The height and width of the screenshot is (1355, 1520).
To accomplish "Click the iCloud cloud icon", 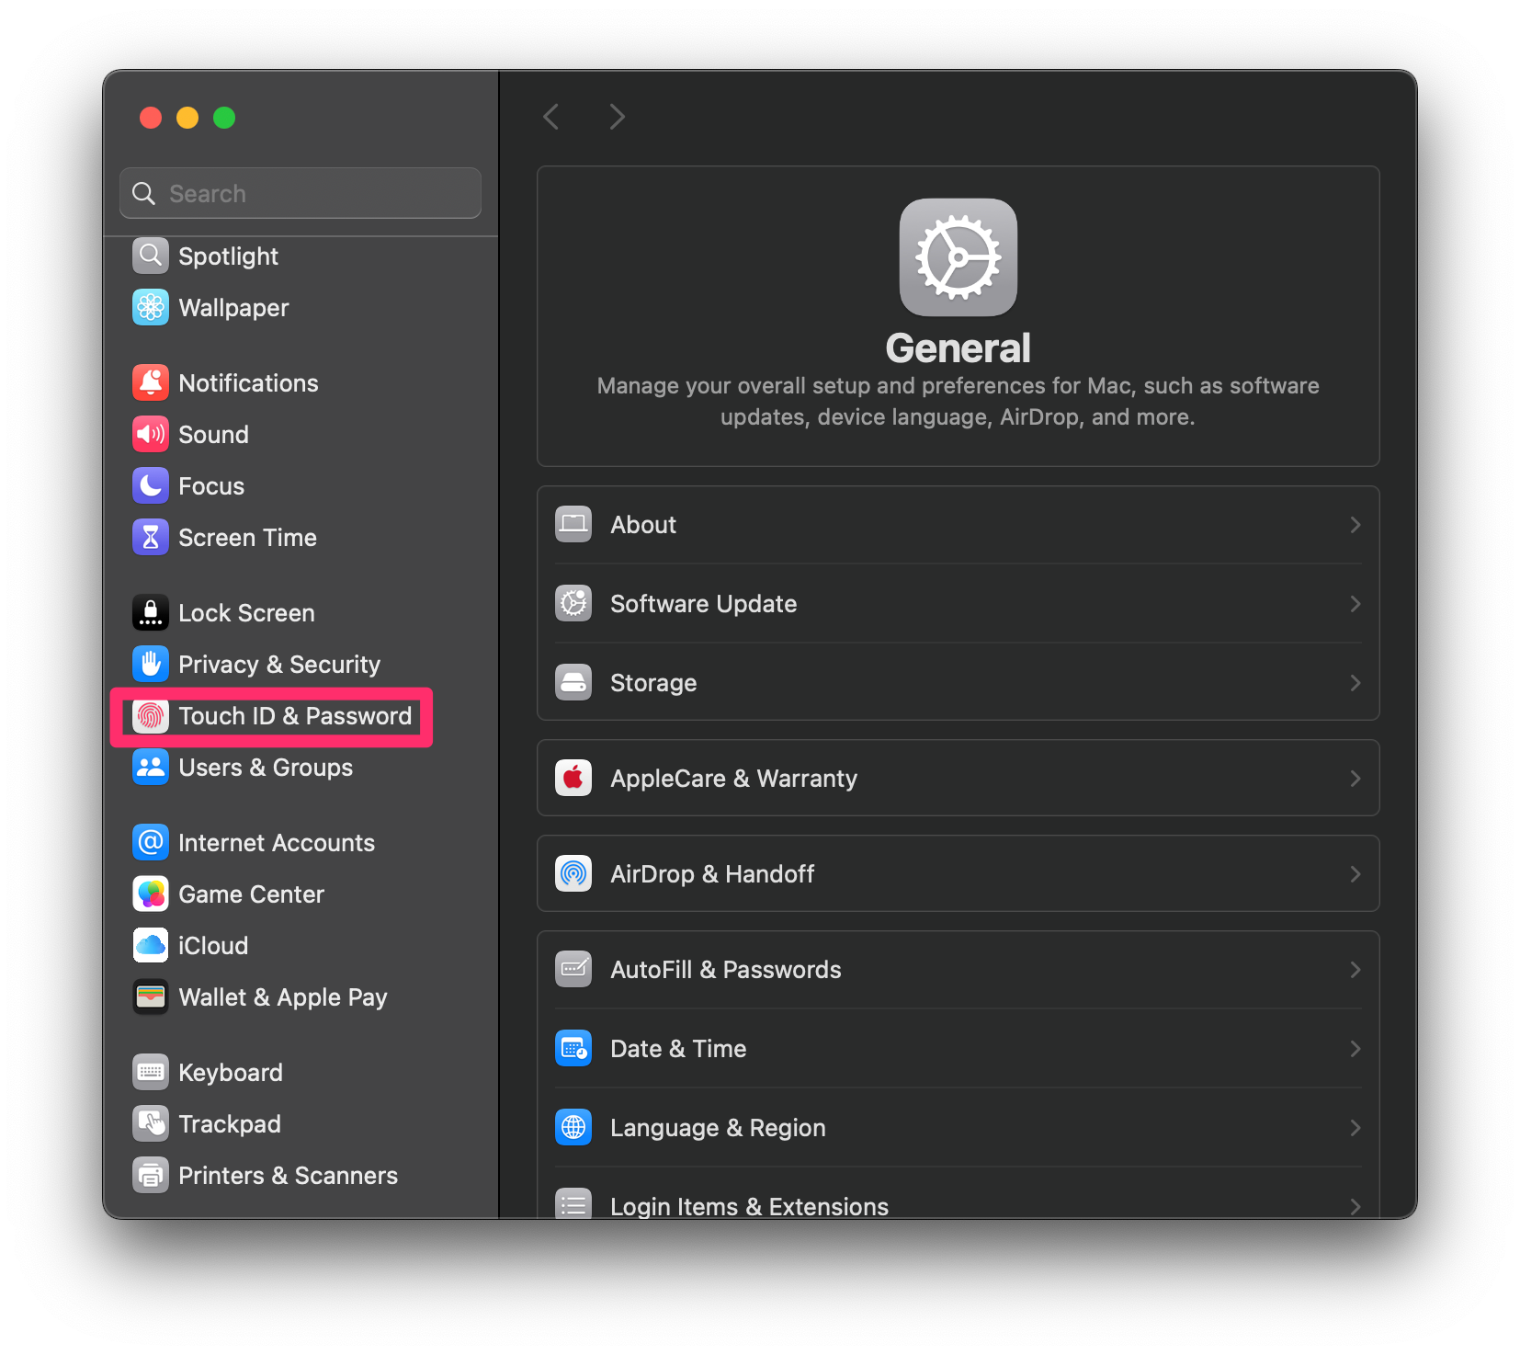I will pyautogui.click(x=151, y=945).
